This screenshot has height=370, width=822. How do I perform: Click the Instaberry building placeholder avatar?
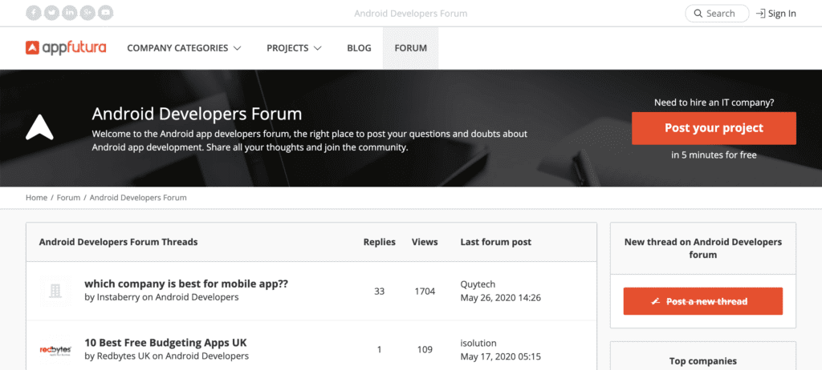pyautogui.click(x=55, y=291)
